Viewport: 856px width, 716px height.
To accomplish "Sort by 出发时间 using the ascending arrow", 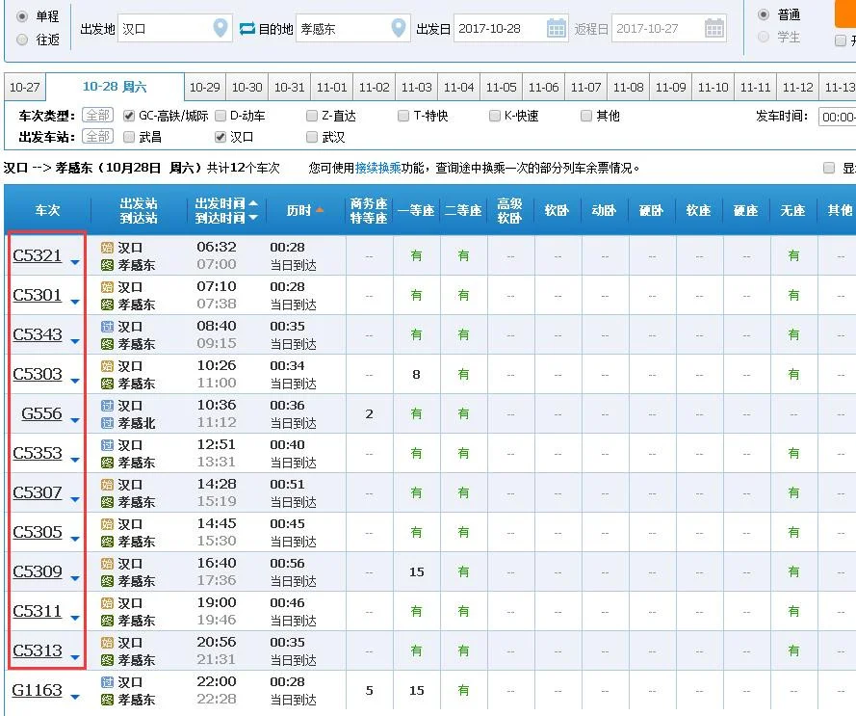I will [252, 203].
